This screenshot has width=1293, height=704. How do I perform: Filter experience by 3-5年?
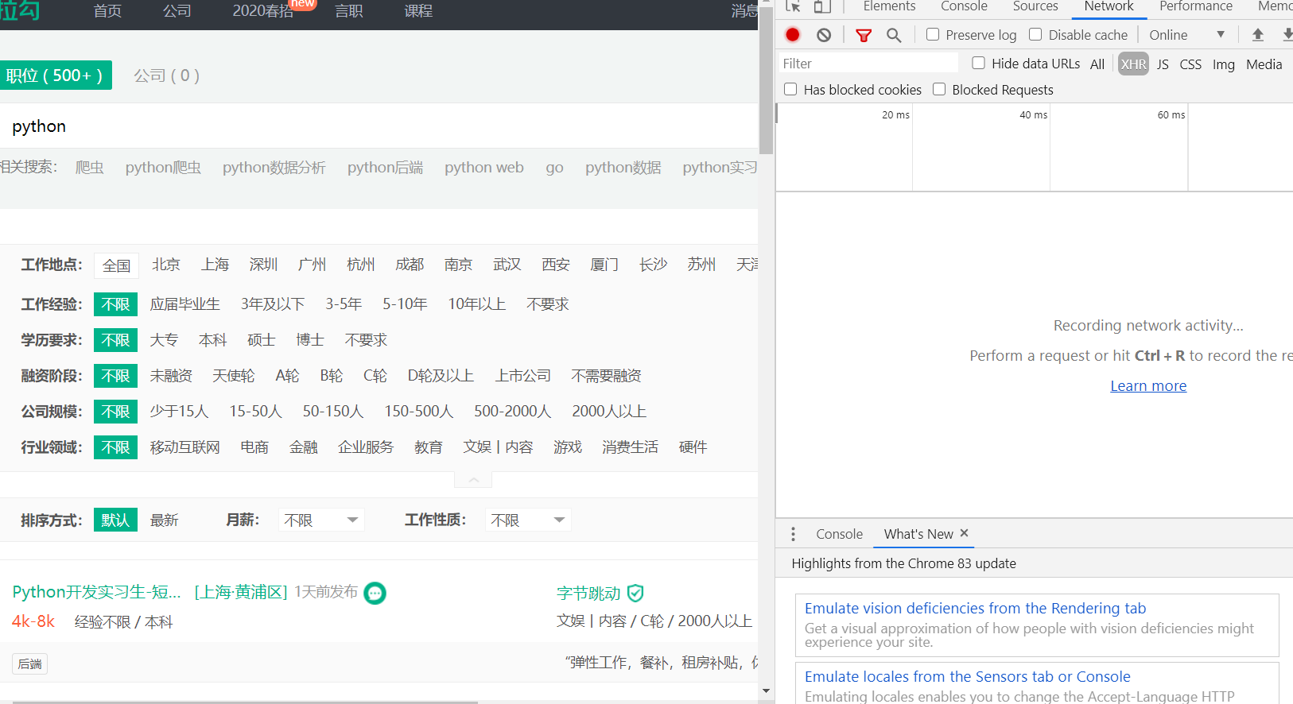(x=344, y=304)
